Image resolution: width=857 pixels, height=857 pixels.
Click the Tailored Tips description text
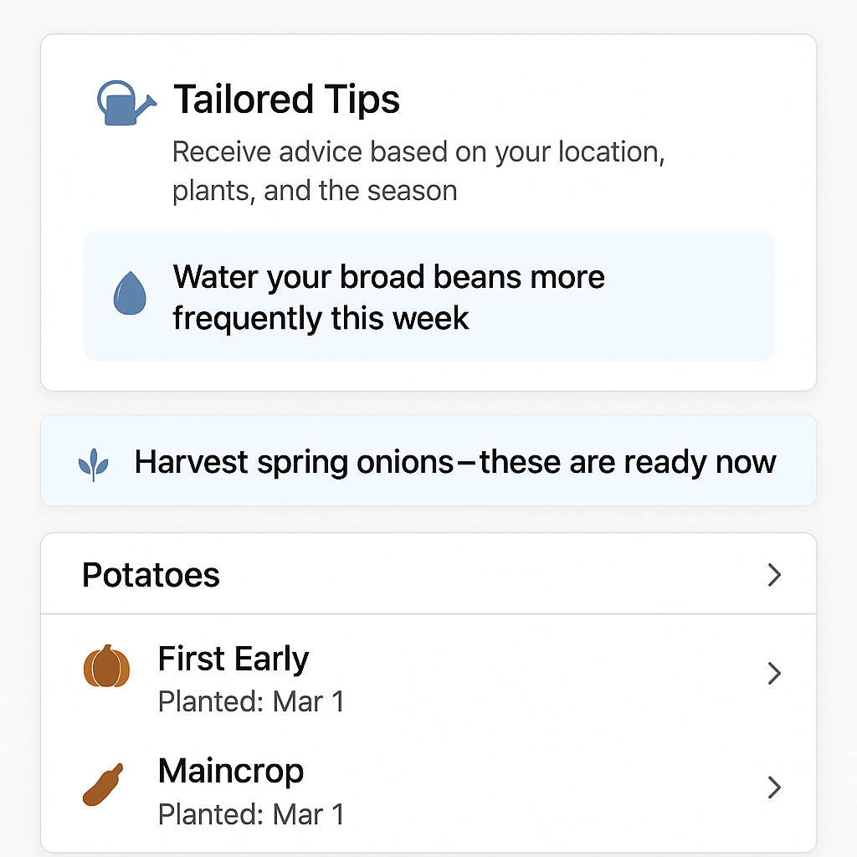(x=418, y=171)
